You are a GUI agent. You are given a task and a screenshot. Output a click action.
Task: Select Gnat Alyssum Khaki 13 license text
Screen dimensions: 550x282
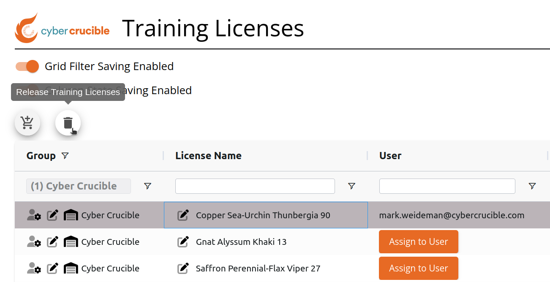click(x=241, y=242)
